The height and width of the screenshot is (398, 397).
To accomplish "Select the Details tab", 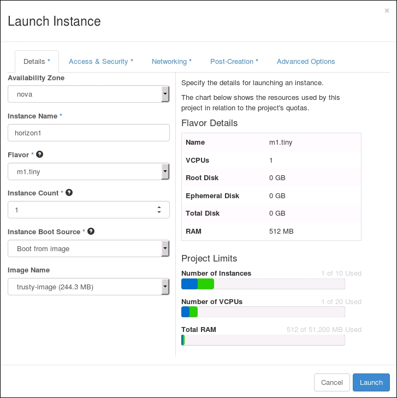I will click(x=37, y=62).
